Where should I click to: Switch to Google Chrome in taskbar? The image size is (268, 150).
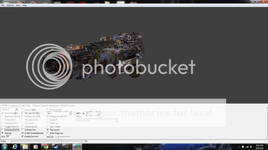[x=46, y=147]
